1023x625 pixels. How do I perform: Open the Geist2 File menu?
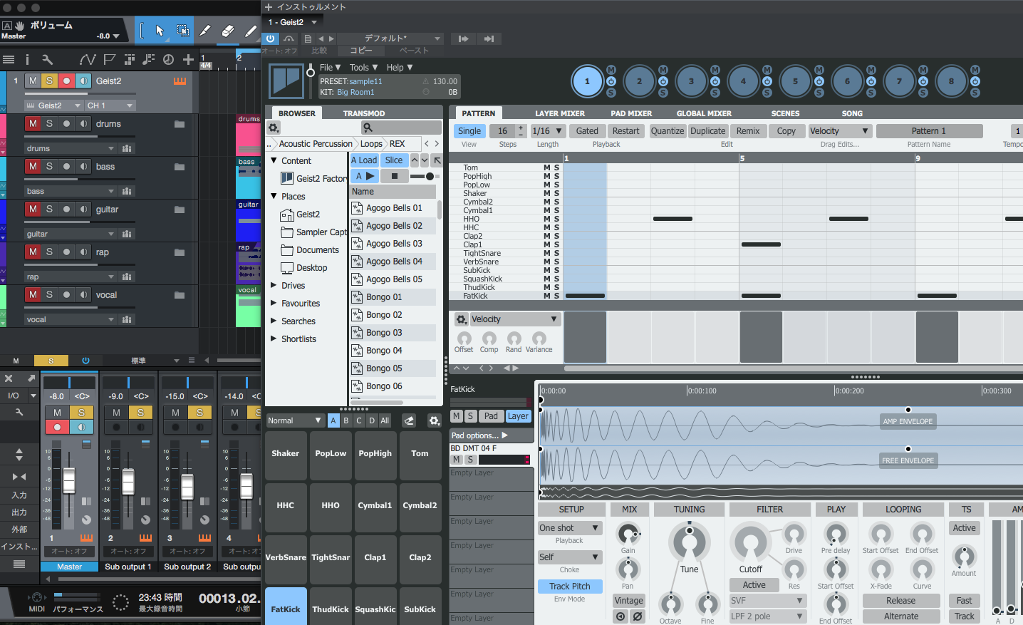(330, 67)
